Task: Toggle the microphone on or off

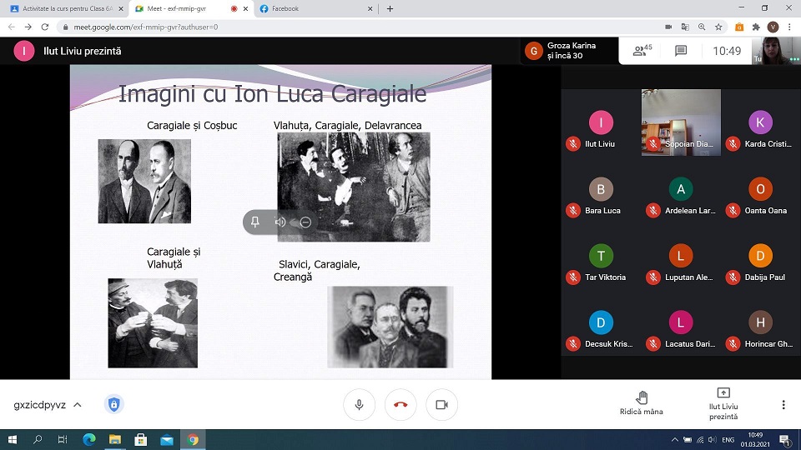Action: [x=359, y=404]
